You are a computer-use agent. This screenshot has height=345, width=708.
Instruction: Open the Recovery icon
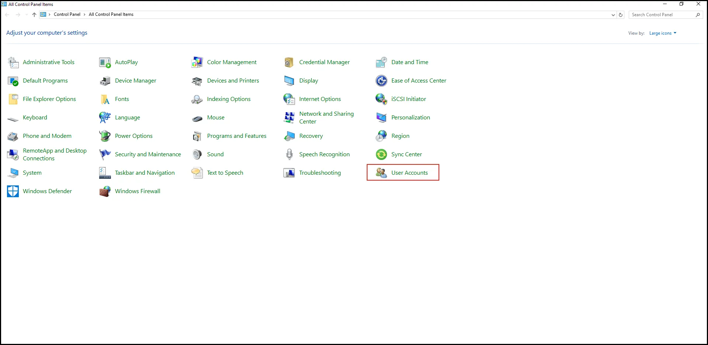[289, 136]
